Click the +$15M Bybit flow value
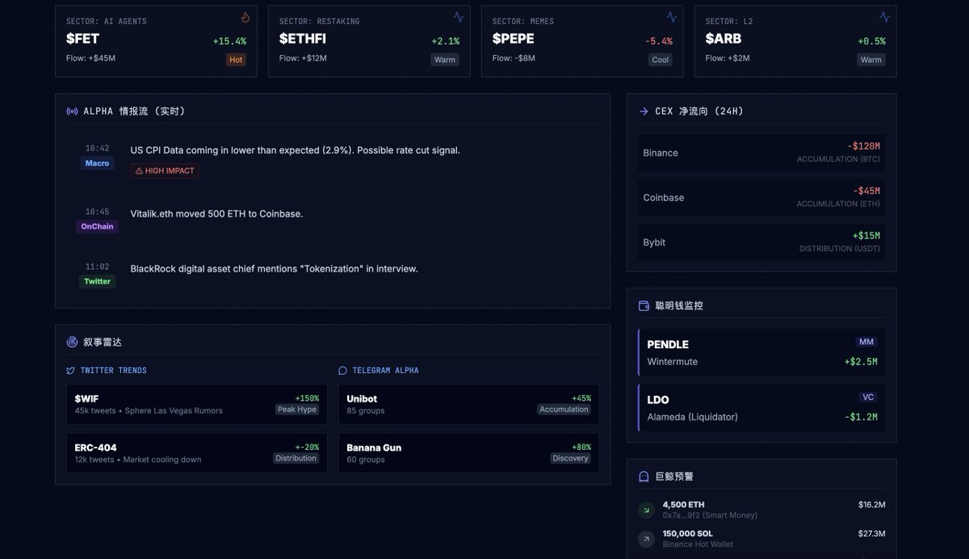 pos(866,236)
